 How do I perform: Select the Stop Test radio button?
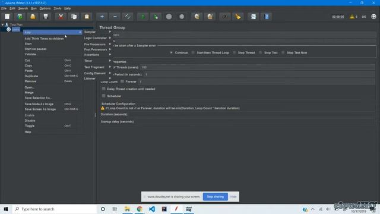coord(260,52)
